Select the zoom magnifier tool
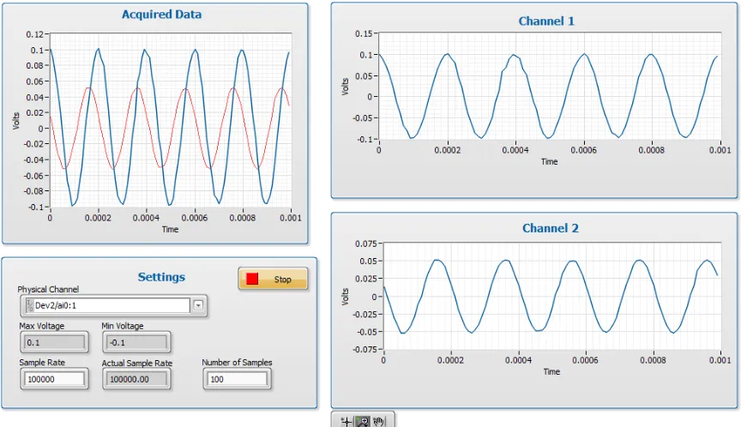 pyautogui.click(x=363, y=421)
